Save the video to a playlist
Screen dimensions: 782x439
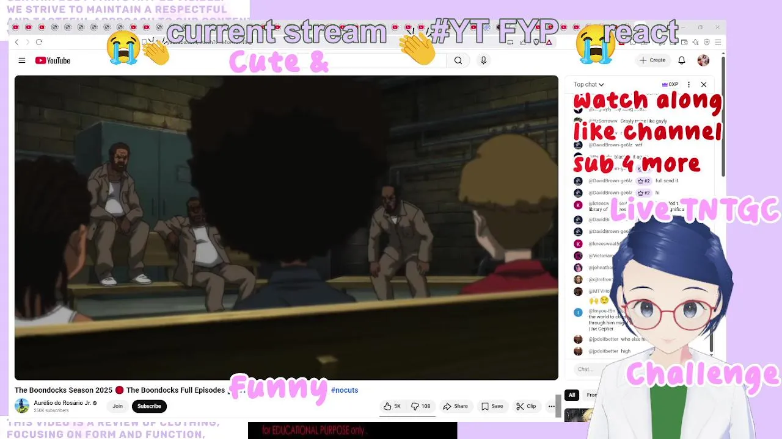pyautogui.click(x=492, y=406)
